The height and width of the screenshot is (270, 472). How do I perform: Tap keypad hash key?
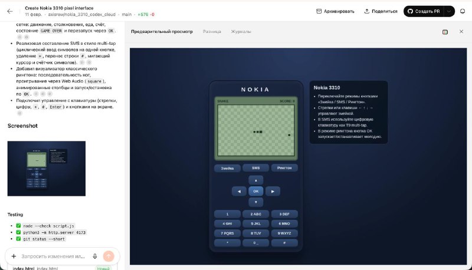tap(284, 243)
